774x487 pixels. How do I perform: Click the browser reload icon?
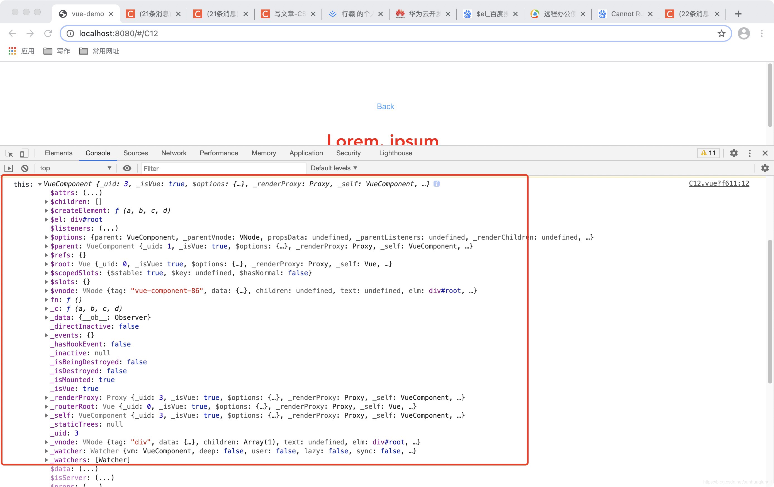(48, 33)
